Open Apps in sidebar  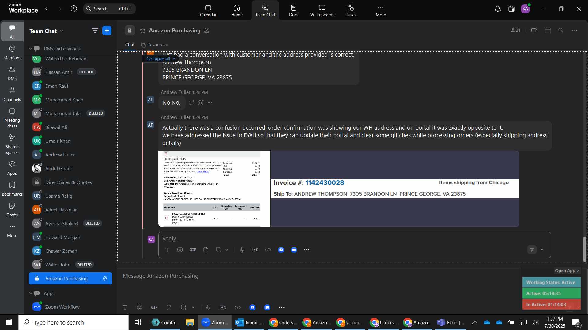[12, 168]
